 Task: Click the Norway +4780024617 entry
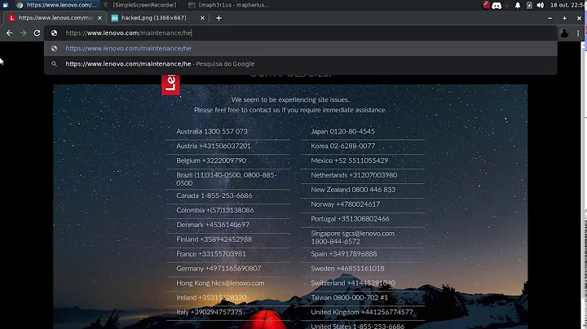[345, 204]
